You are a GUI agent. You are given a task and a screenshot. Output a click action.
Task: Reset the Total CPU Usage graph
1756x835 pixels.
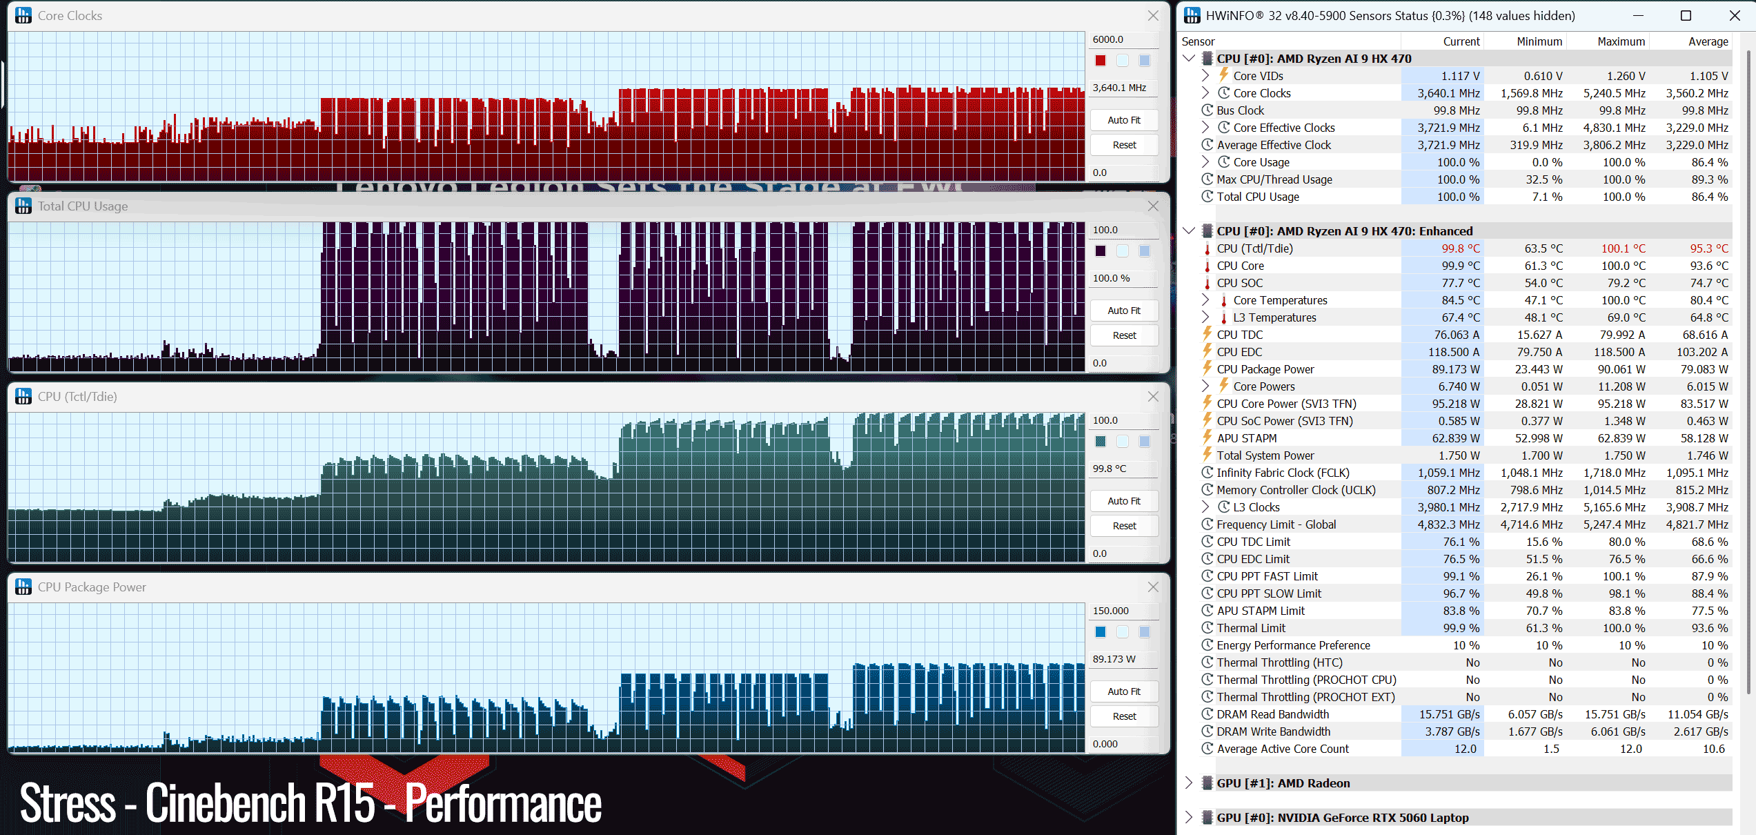pos(1124,335)
